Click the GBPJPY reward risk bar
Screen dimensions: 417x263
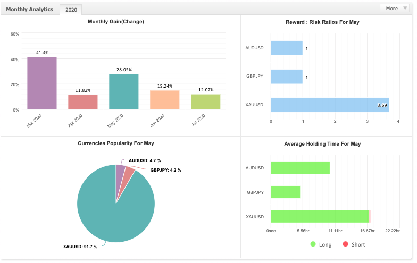coord(287,77)
